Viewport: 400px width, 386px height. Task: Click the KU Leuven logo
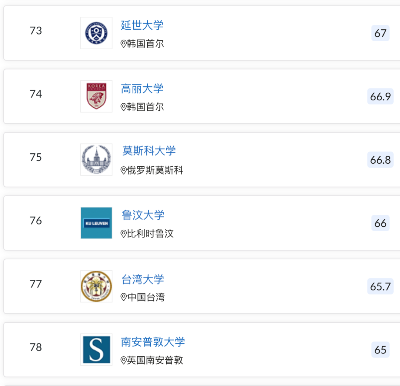tap(96, 223)
